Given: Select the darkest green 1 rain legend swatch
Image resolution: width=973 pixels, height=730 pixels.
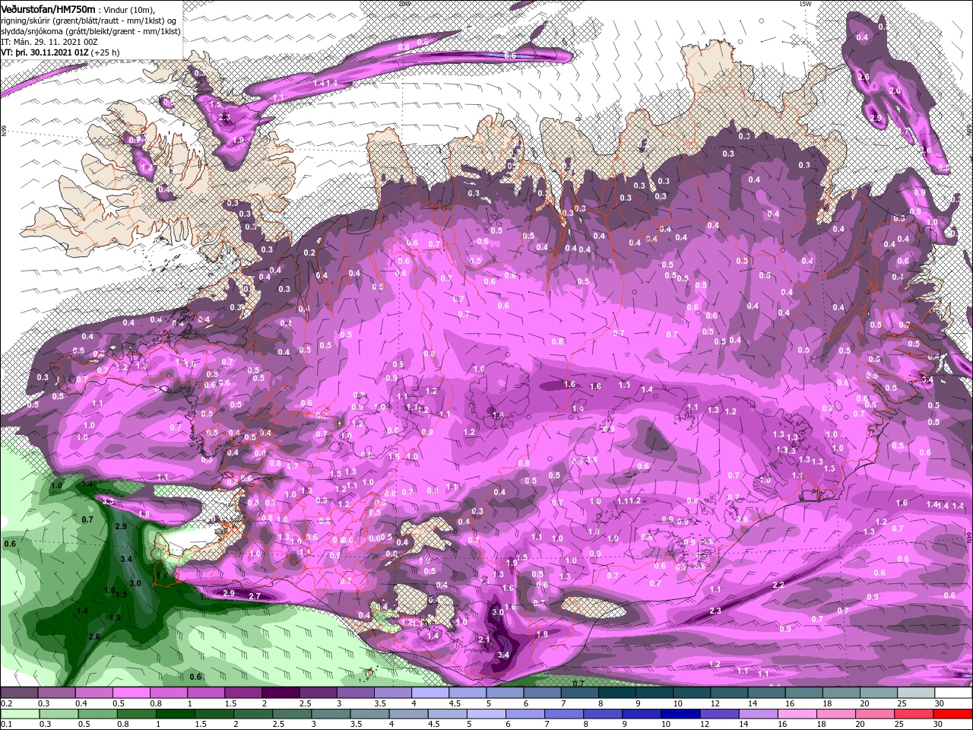Looking at the screenshot, I should pos(175,714).
